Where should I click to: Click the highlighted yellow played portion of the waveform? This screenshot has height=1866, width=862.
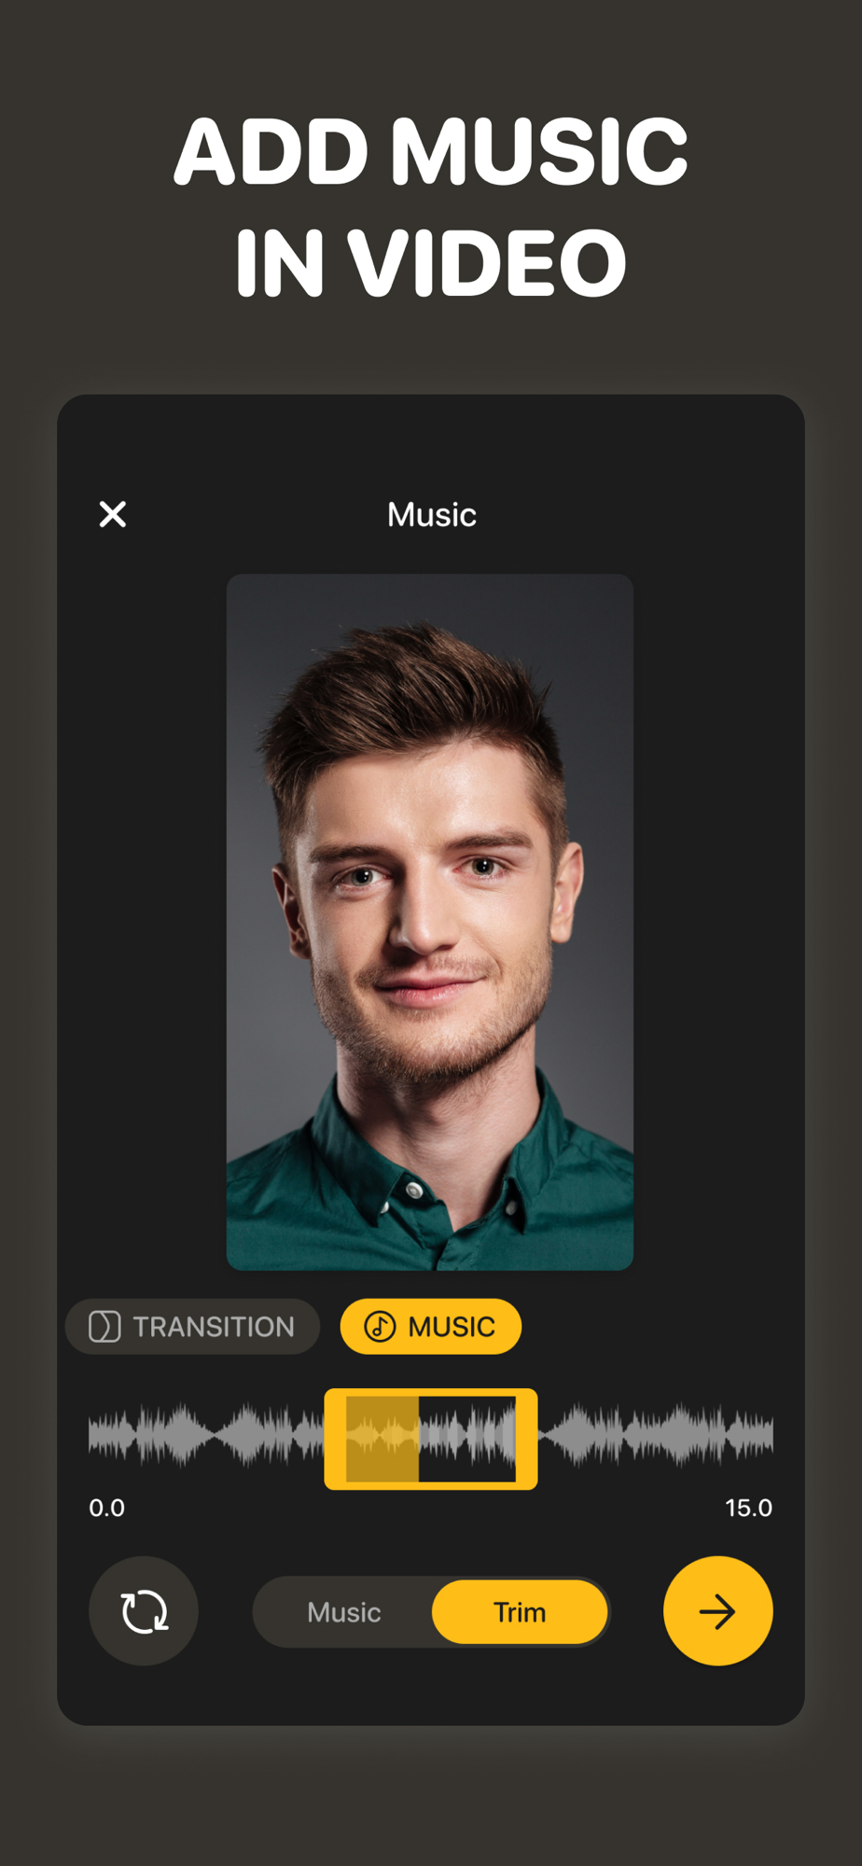382,1439
